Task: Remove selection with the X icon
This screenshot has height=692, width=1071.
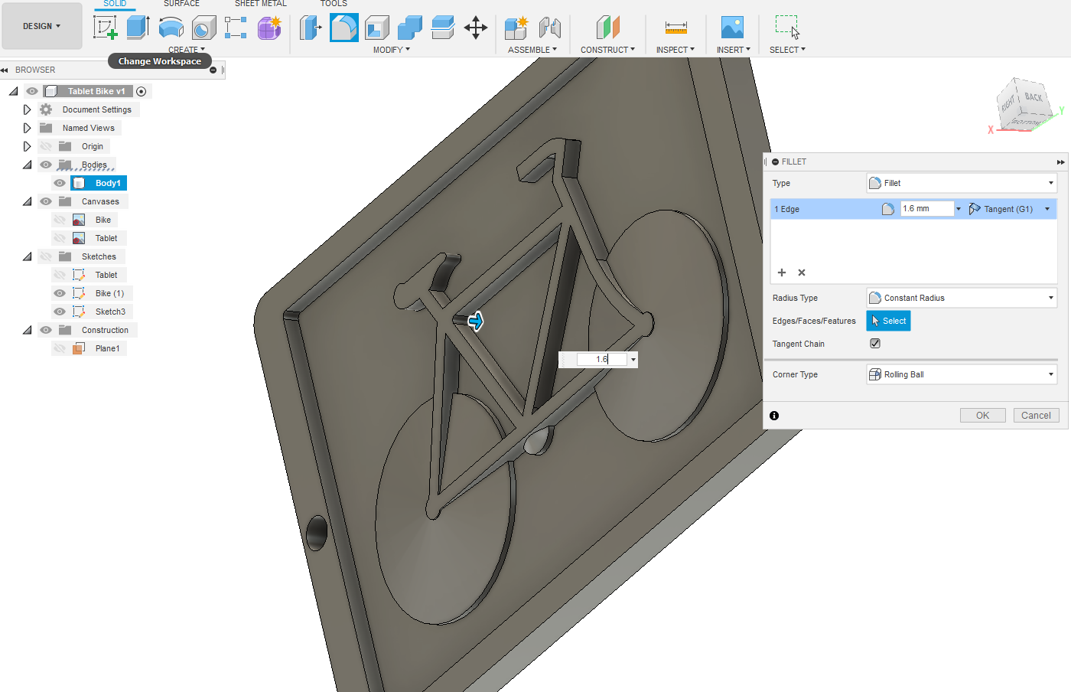Action: tap(802, 273)
